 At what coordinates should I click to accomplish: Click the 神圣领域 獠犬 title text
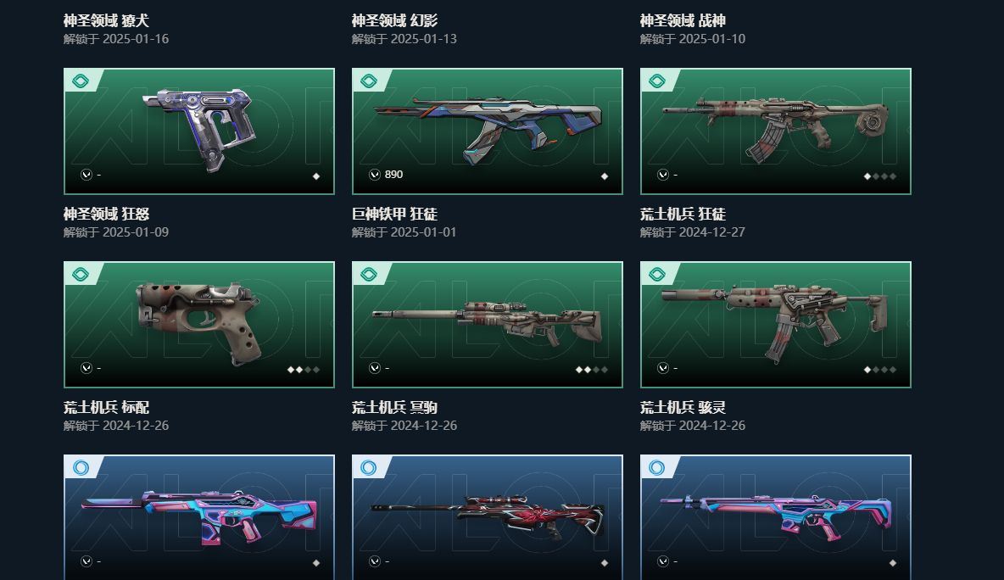click(x=106, y=20)
